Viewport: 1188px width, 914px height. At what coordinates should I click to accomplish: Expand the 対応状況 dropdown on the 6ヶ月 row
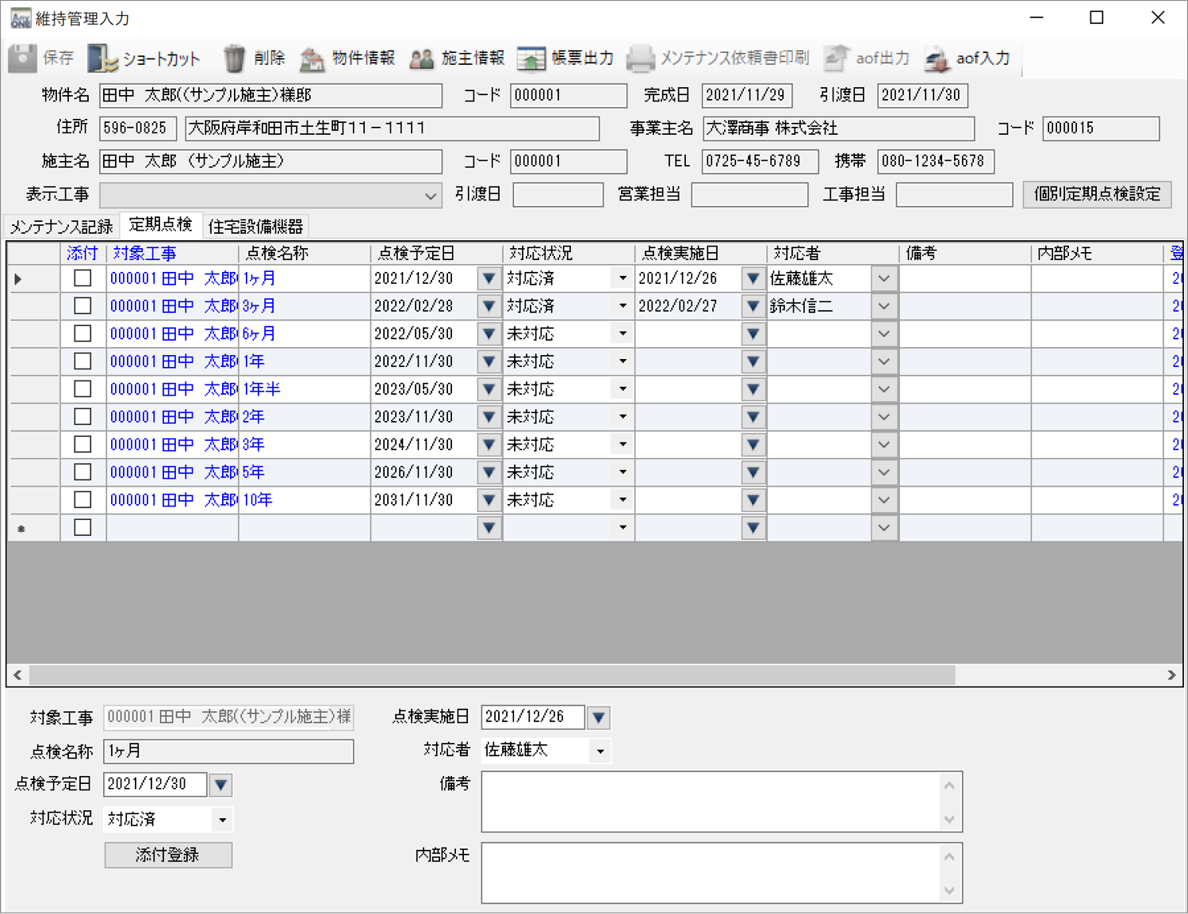pyautogui.click(x=621, y=333)
